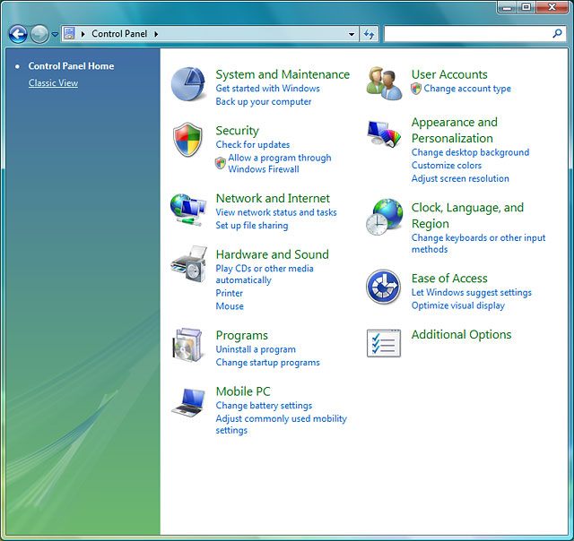This screenshot has height=541, width=574.
Task: Open the User Accounts people icon
Action: tap(384, 83)
